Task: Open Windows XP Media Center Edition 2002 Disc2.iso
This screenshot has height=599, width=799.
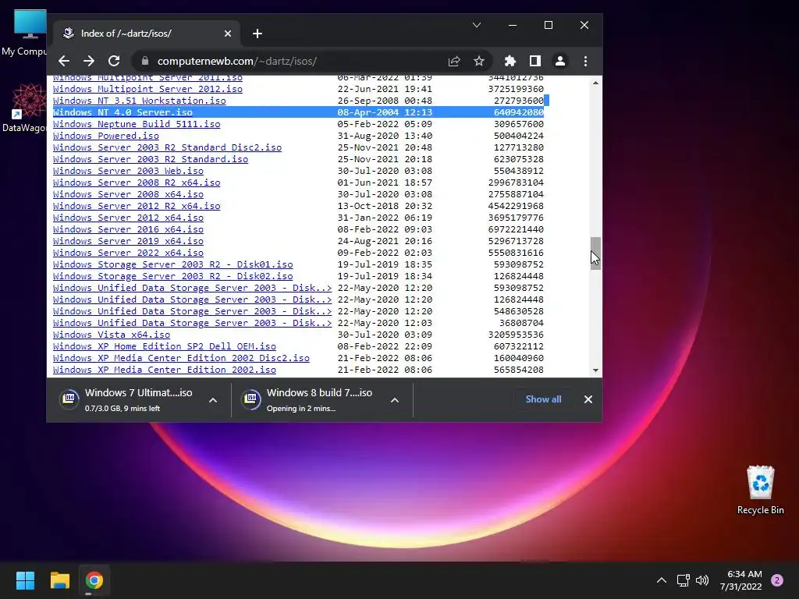Action: (181, 358)
